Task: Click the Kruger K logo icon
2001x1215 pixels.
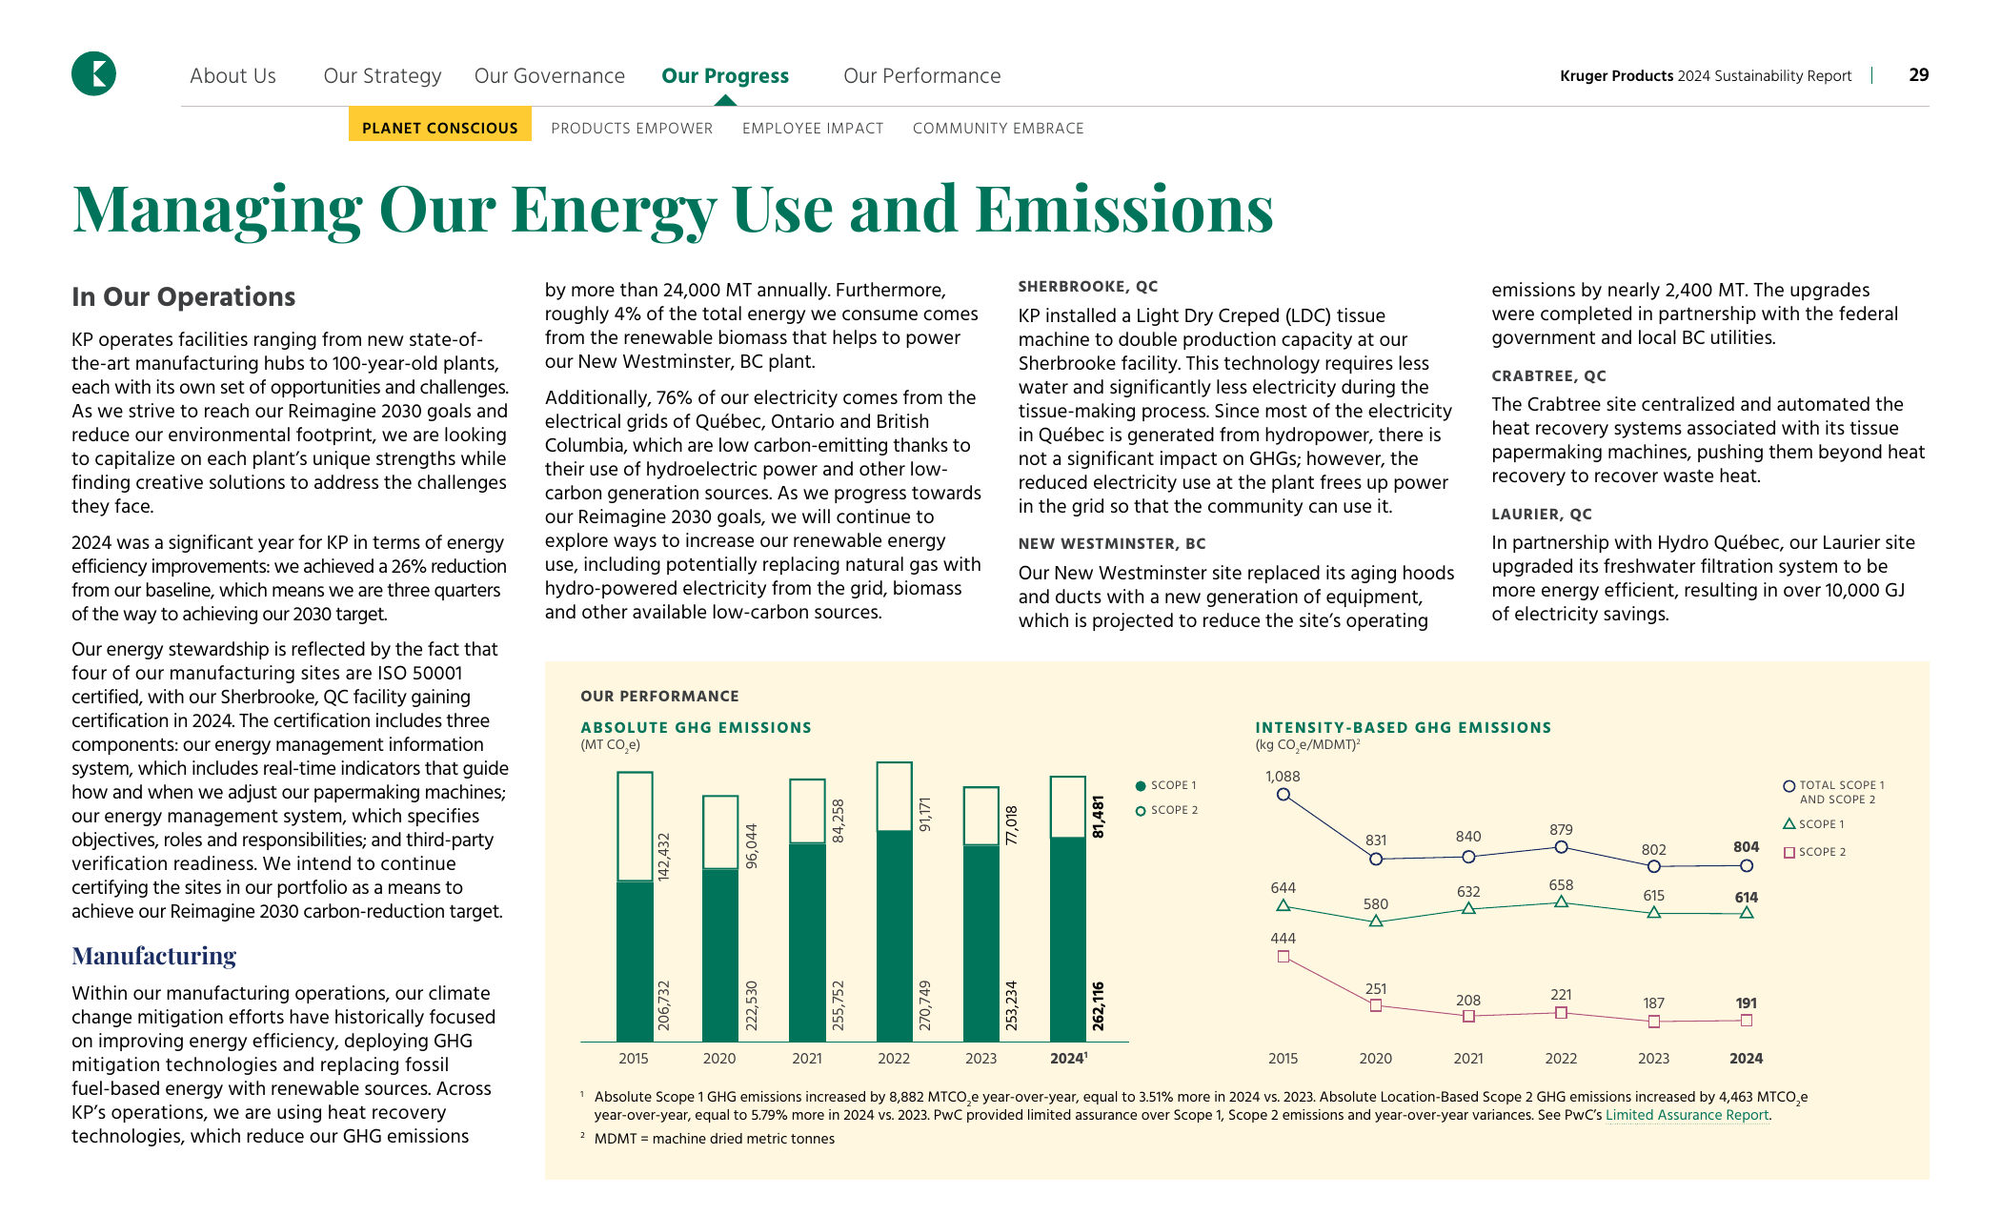Action: (93, 74)
